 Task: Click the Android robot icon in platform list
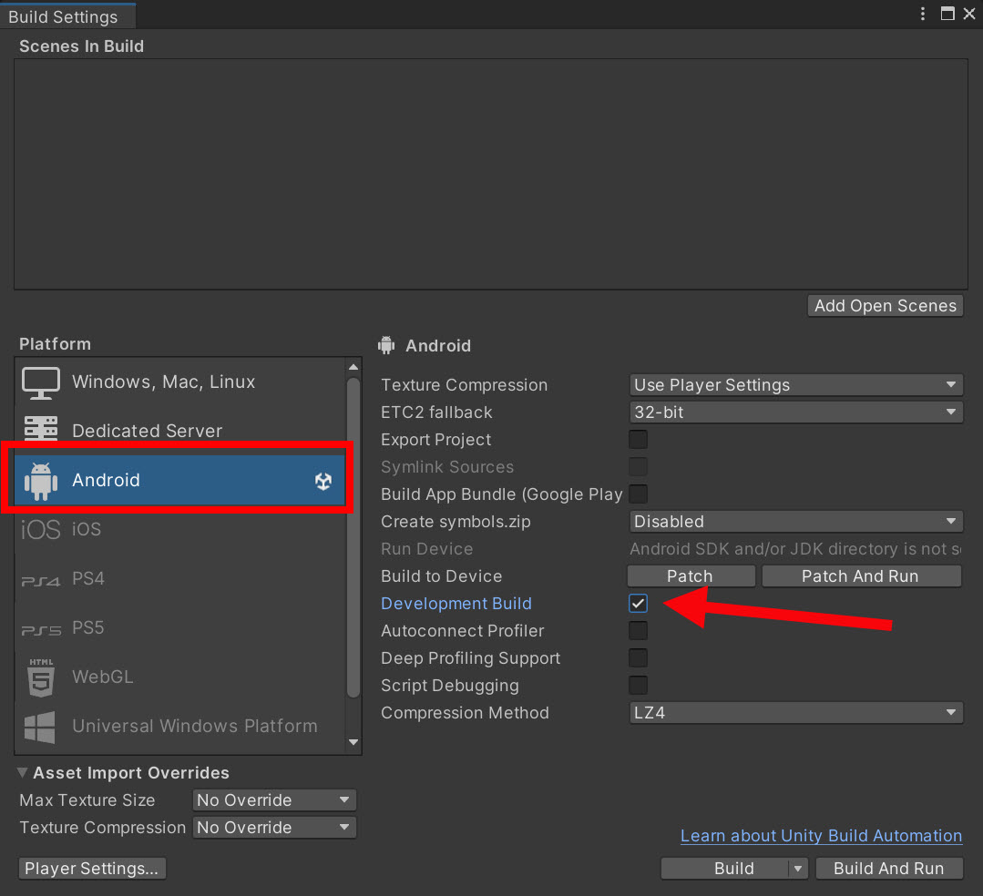(41, 481)
